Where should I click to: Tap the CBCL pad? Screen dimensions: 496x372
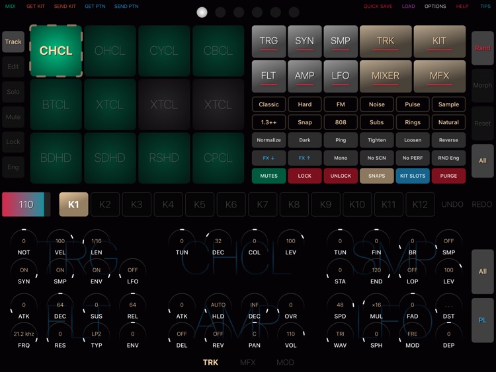[x=218, y=51]
